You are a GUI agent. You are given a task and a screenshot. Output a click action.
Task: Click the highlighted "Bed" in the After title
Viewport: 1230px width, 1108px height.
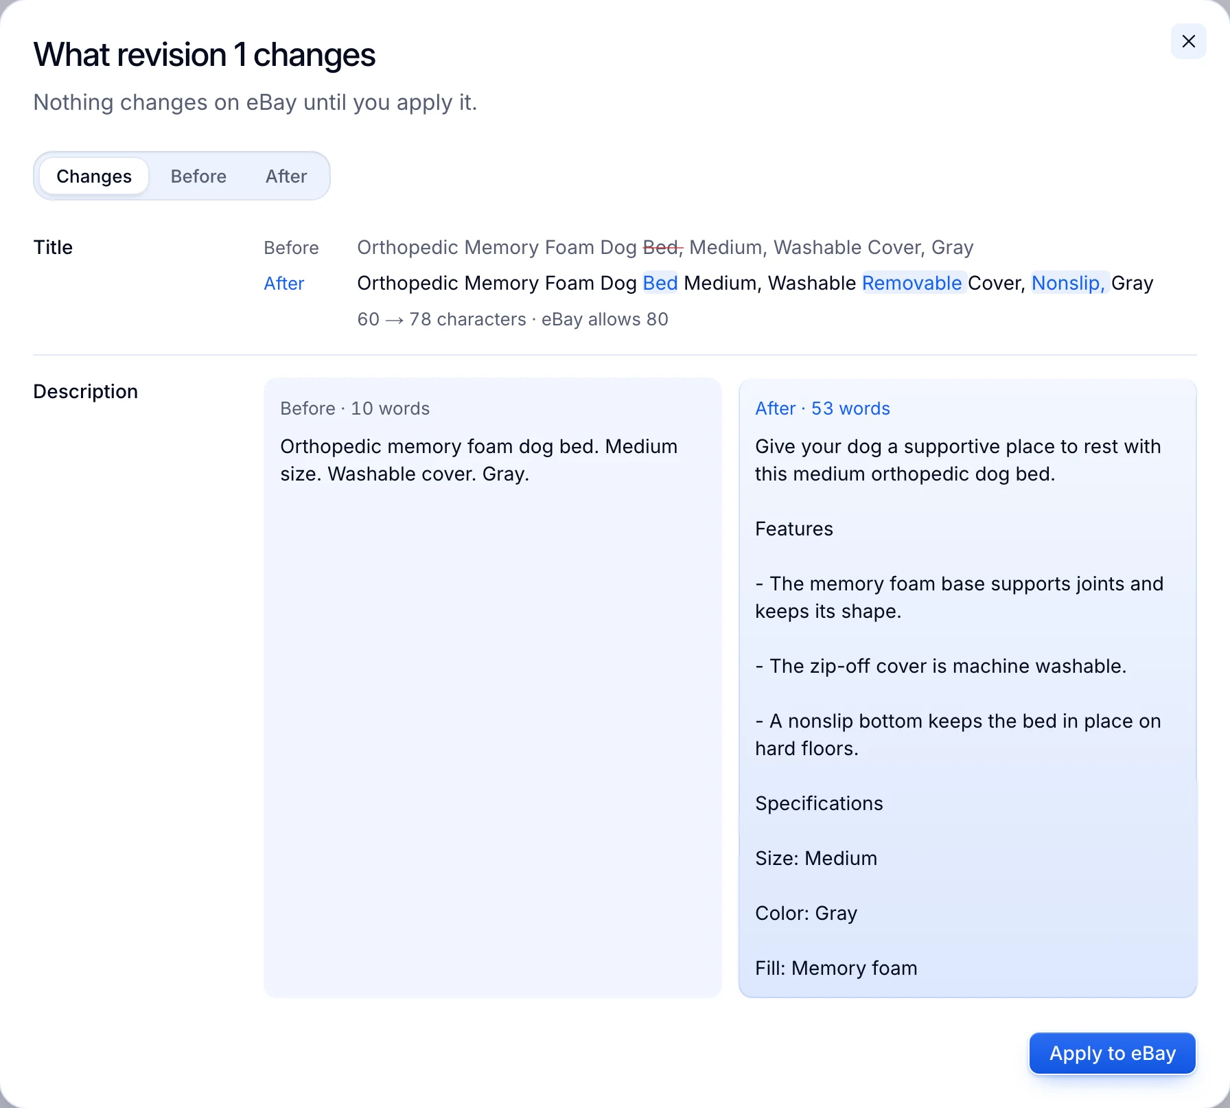tap(660, 283)
